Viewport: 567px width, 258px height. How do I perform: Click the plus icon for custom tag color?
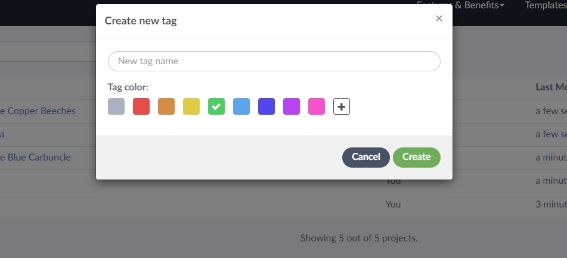(x=341, y=106)
